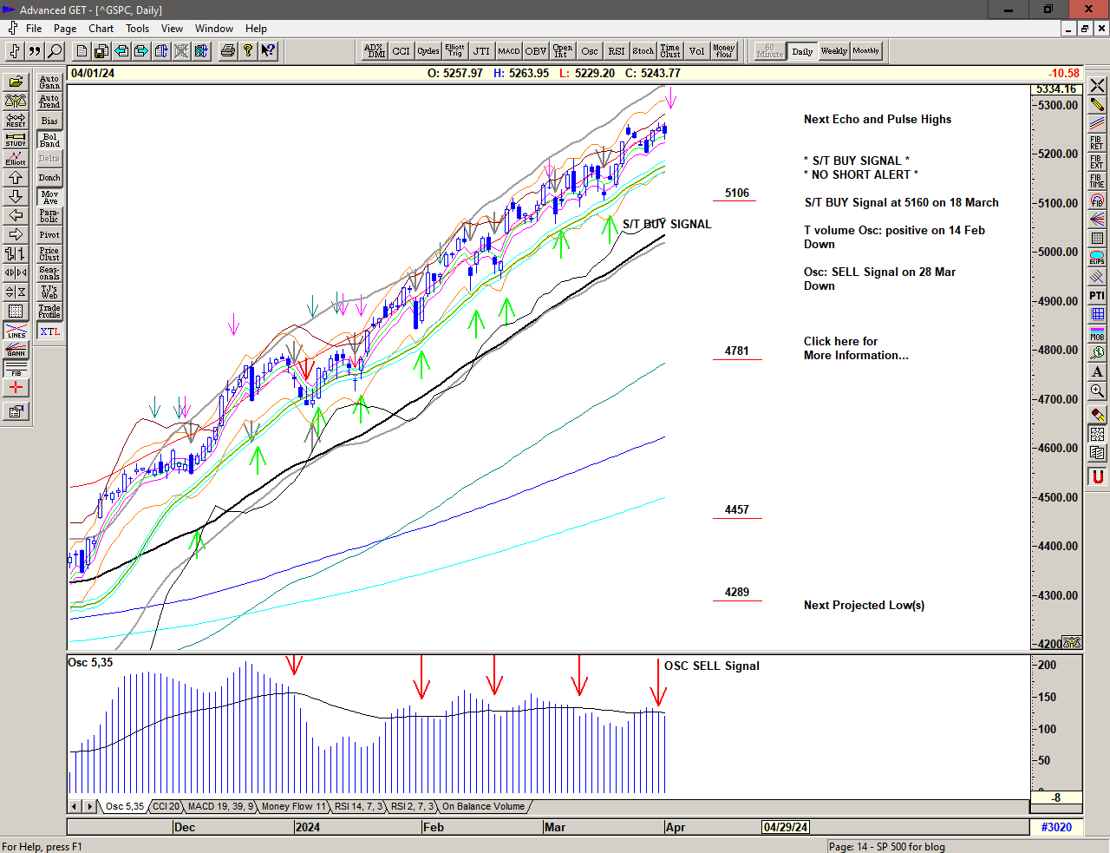Click the RESET chart button icon
The width and height of the screenshot is (1110, 853).
pos(16,120)
